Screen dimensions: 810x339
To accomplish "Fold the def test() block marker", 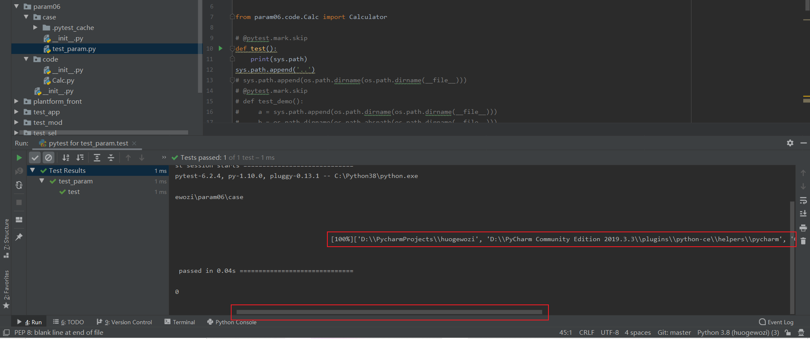I will coord(232,48).
